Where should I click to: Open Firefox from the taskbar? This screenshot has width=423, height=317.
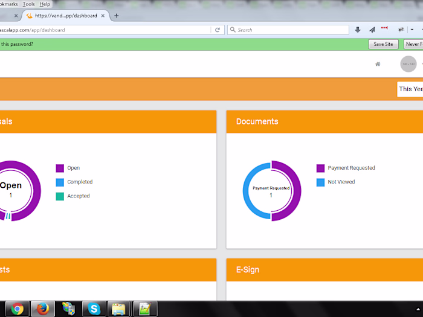(43, 309)
